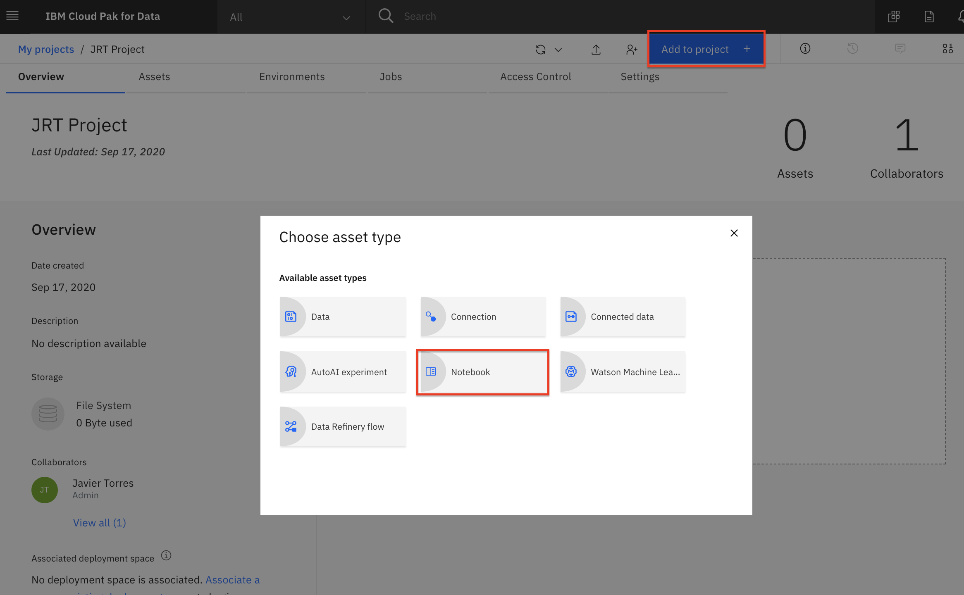This screenshot has width=964, height=595.
Task: Select the Data asset type tile
Action: point(343,317)
